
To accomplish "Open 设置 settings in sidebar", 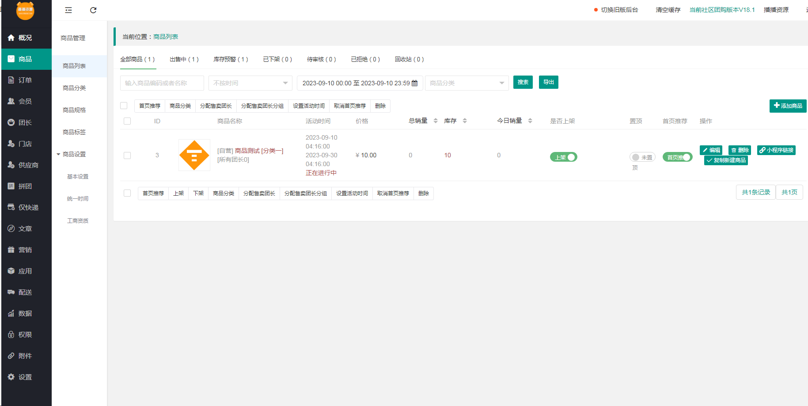I will (26, 377).
